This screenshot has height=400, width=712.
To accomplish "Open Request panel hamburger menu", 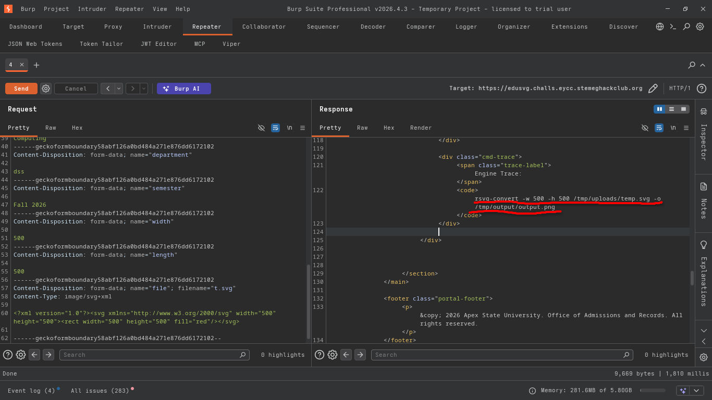I will coord(302,128).
